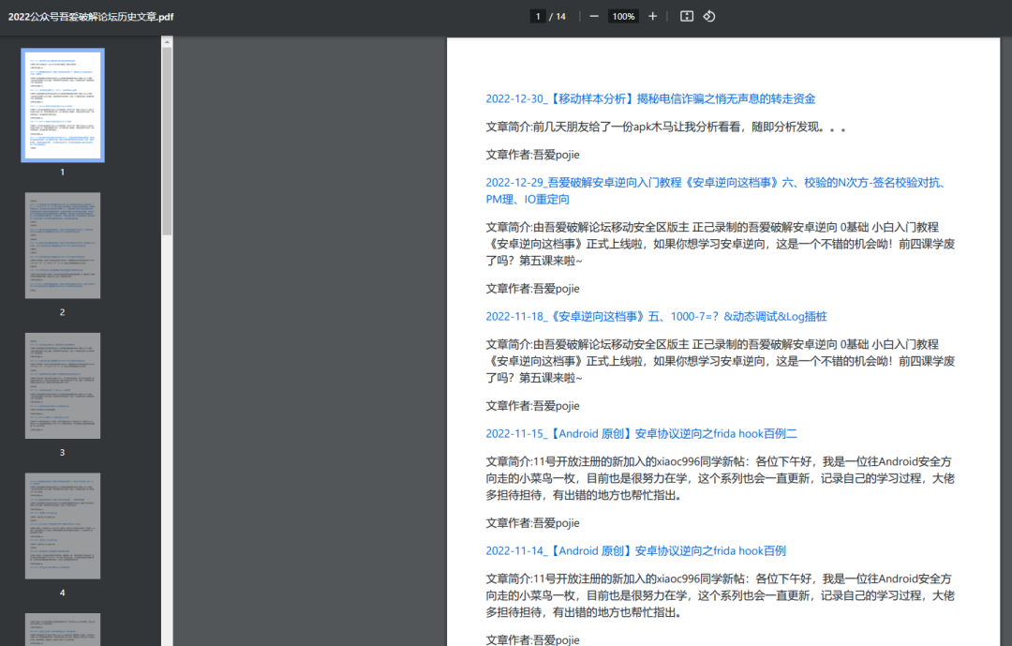1012x646 pixels.
Task: Click the total page count '/ 14'
Action: click(x=558, y=16)
